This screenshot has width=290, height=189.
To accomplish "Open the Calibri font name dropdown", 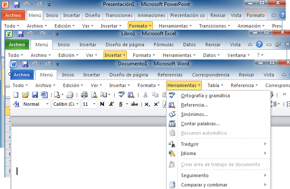I will pos(78,104).
